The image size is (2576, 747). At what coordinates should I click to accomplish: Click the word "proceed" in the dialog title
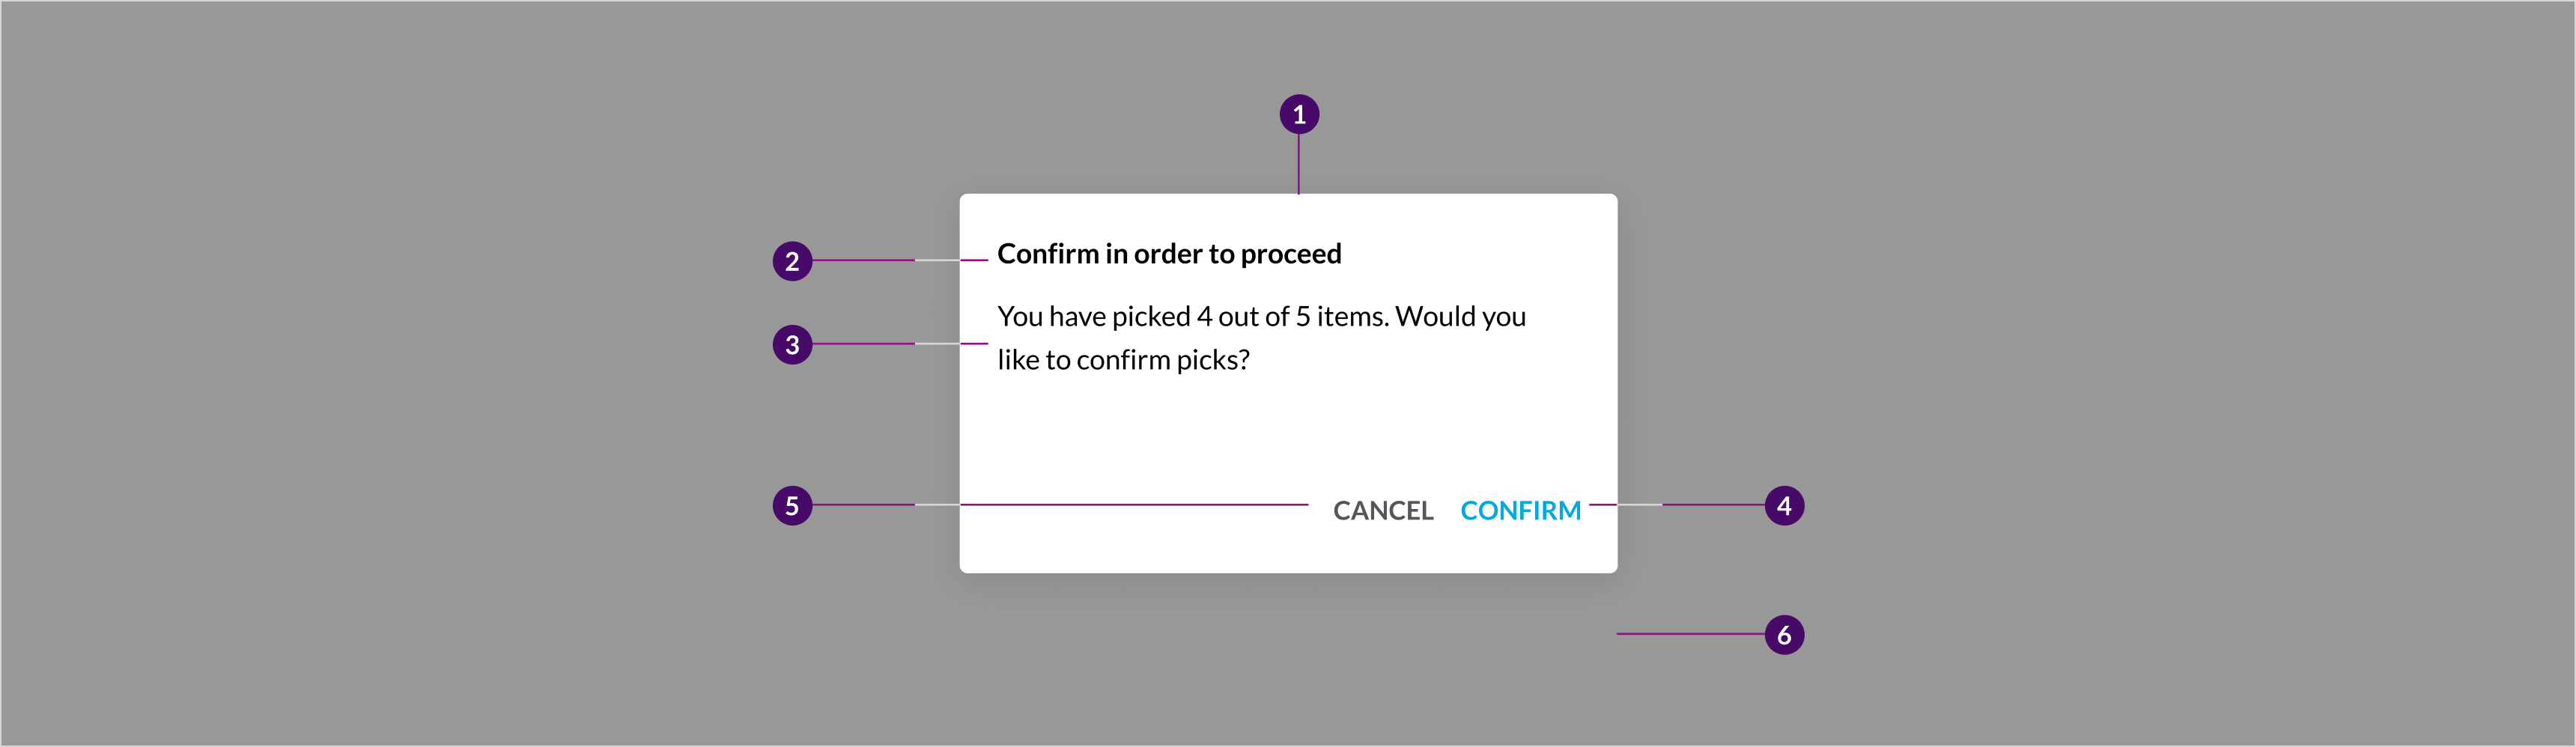pyautogui.click(x=1290, y=254)
